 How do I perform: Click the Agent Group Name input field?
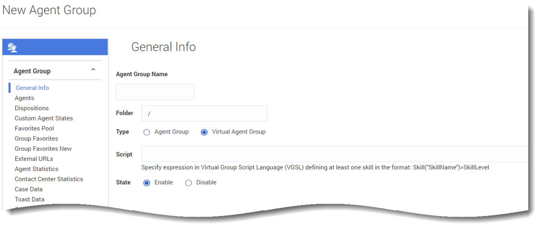155,92
